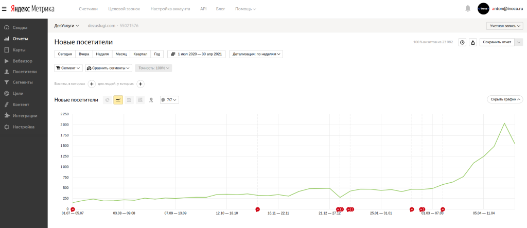Viewport: 527px width, 228px height.
Task: Click the map pin chart icon
Action: click(x=151, y=100)
